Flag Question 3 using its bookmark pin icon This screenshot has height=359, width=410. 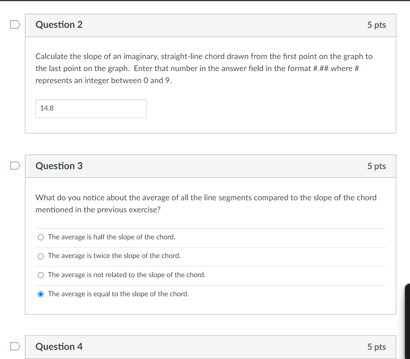pos(15,165)
